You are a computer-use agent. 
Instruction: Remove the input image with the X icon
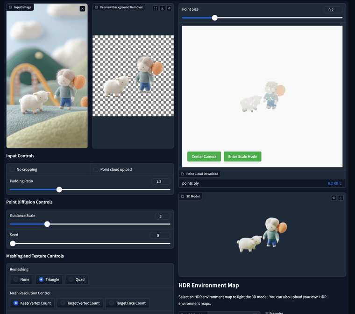(83, 8)
